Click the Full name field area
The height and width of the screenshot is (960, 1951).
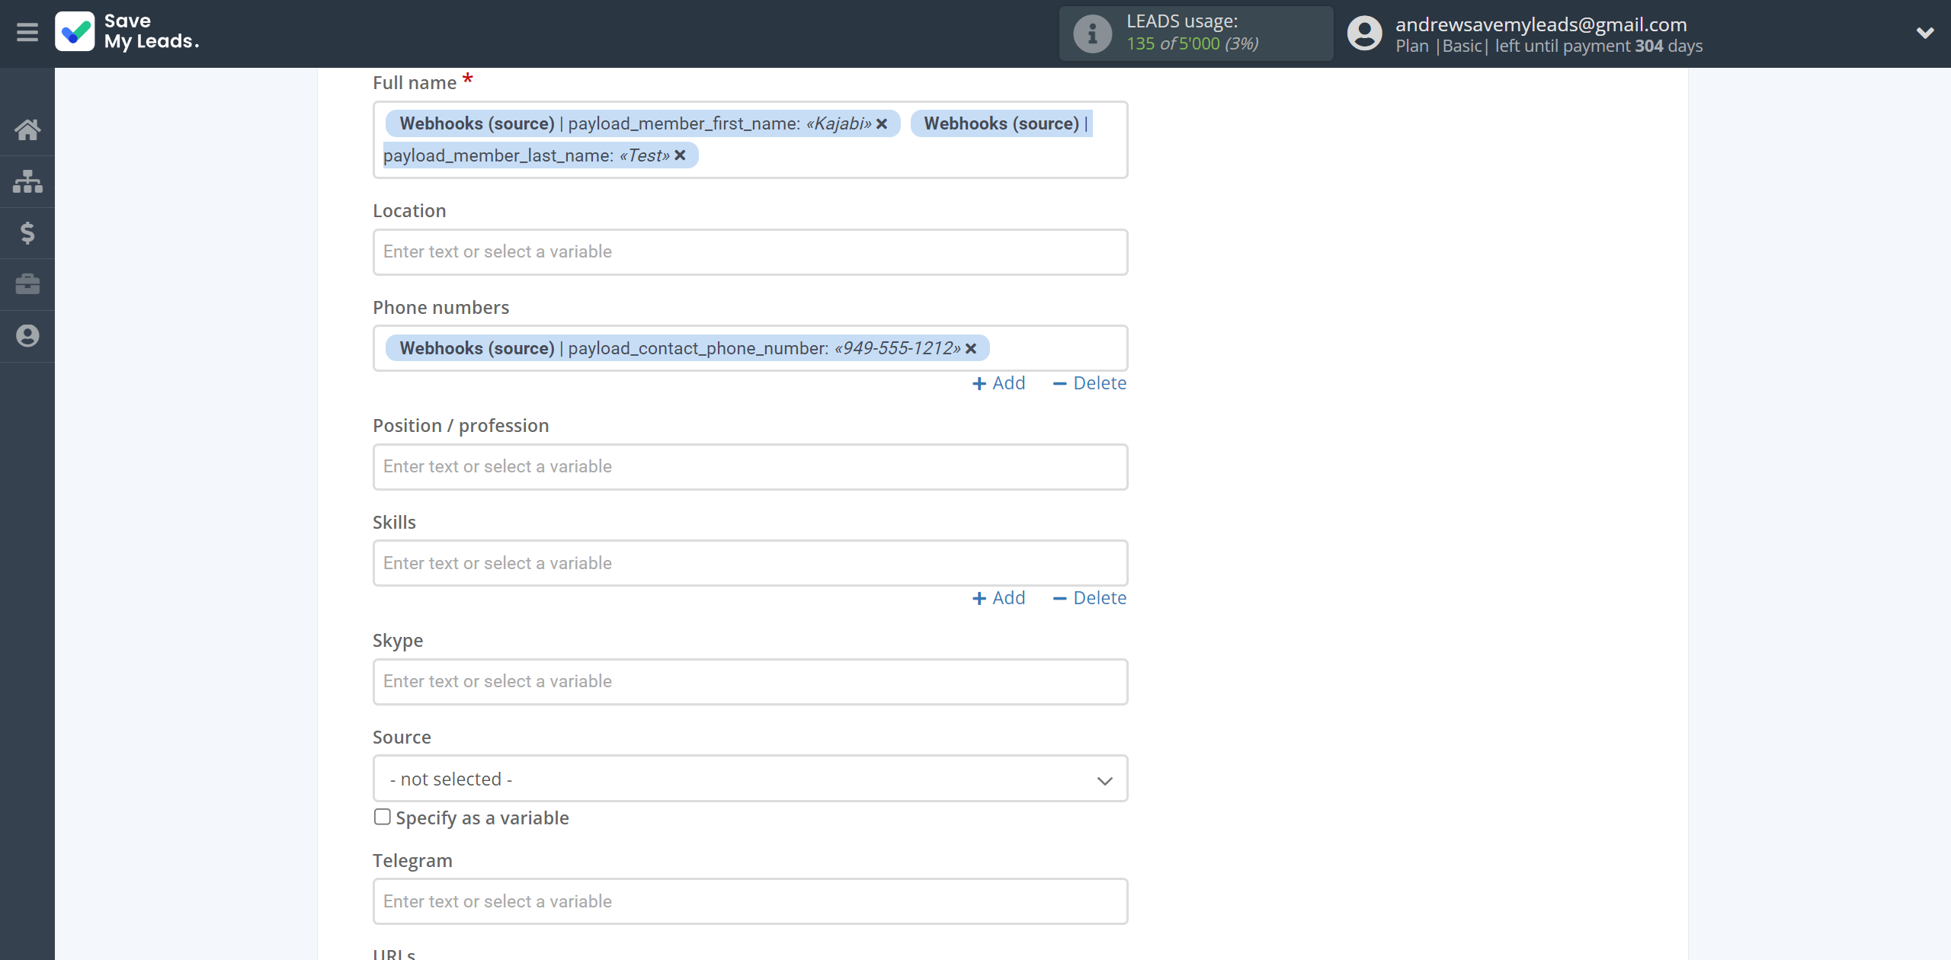(750, 140)
